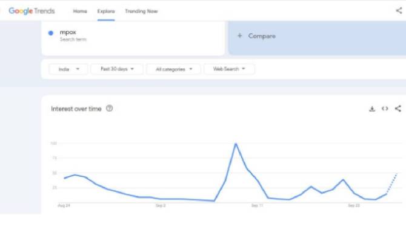This screenshot has height=227, width=406.
Task: Open the embed code icon for chart
Action: pos(385,109)
